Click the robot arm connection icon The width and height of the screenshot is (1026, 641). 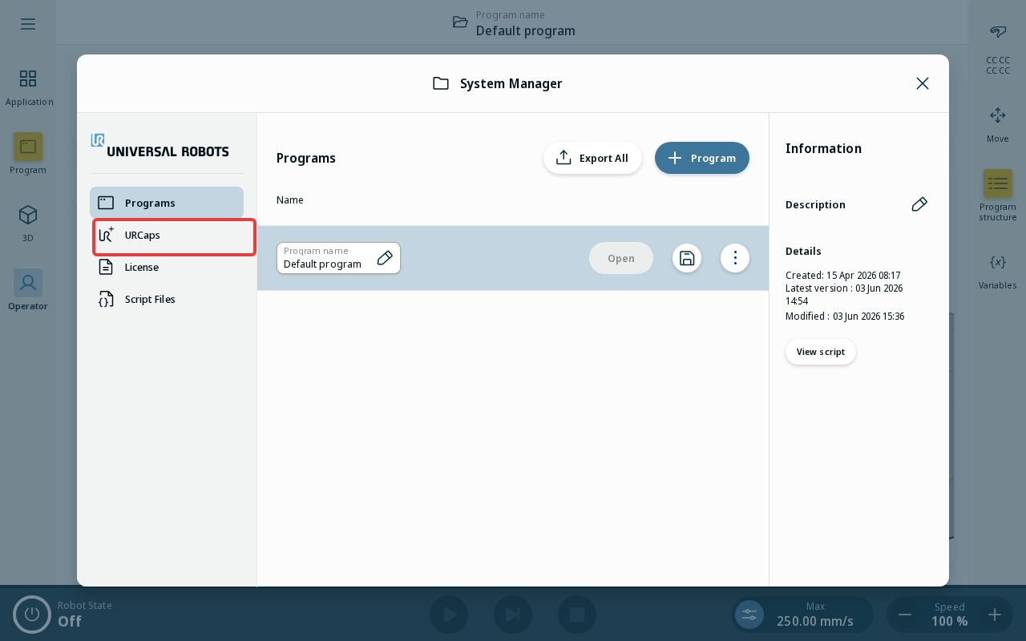click(x=998, y=31)
